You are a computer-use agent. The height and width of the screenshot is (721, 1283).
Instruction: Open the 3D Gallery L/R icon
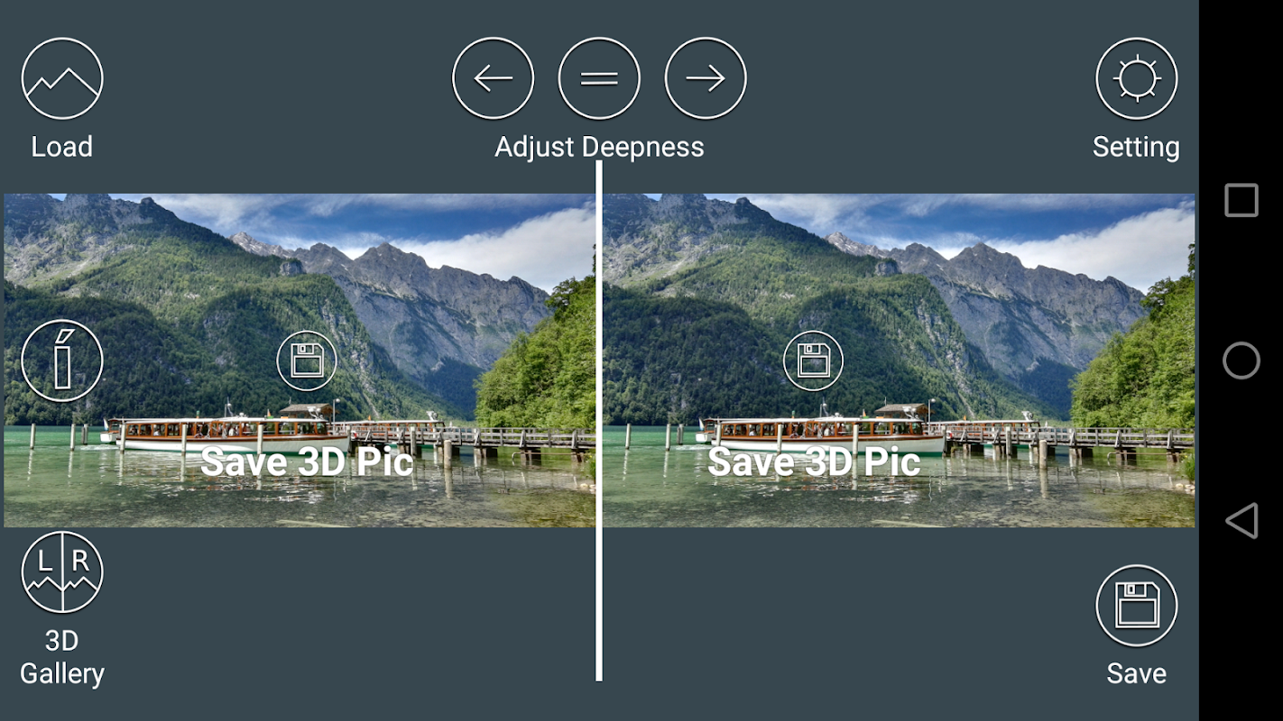click(62, 572)
